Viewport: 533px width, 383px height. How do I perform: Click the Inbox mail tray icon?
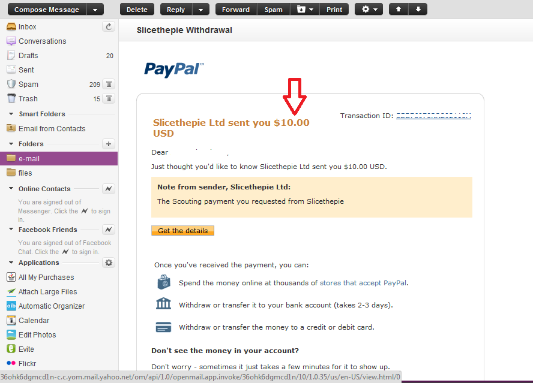click(x=11, y=26)
